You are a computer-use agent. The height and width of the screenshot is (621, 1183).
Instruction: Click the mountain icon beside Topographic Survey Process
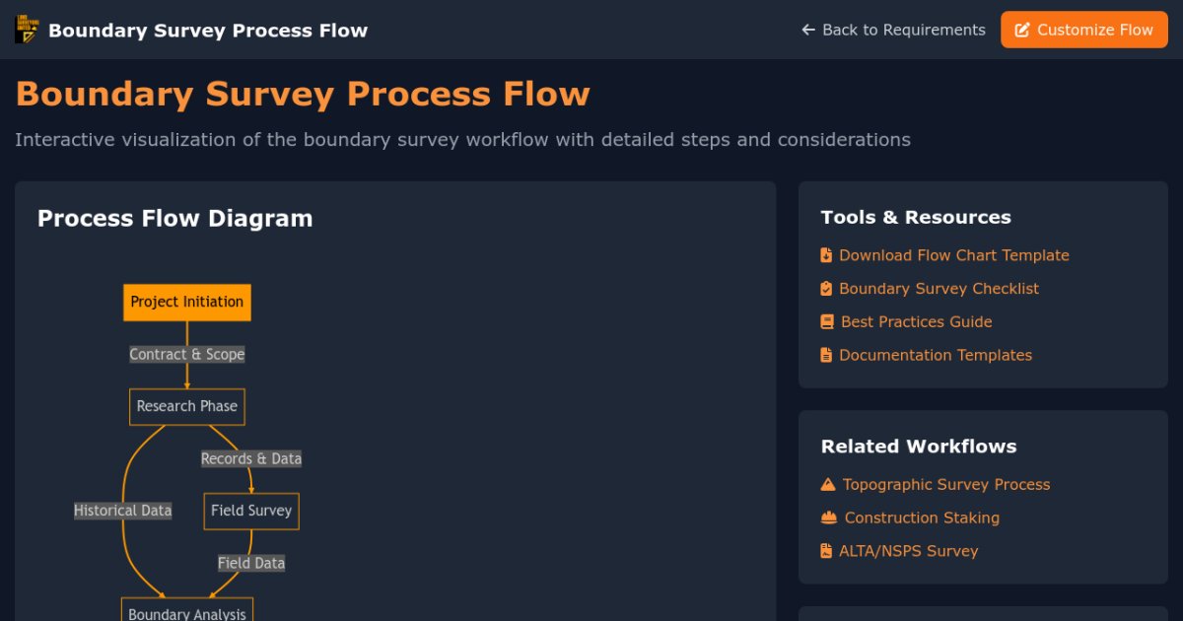coord(828,485)
